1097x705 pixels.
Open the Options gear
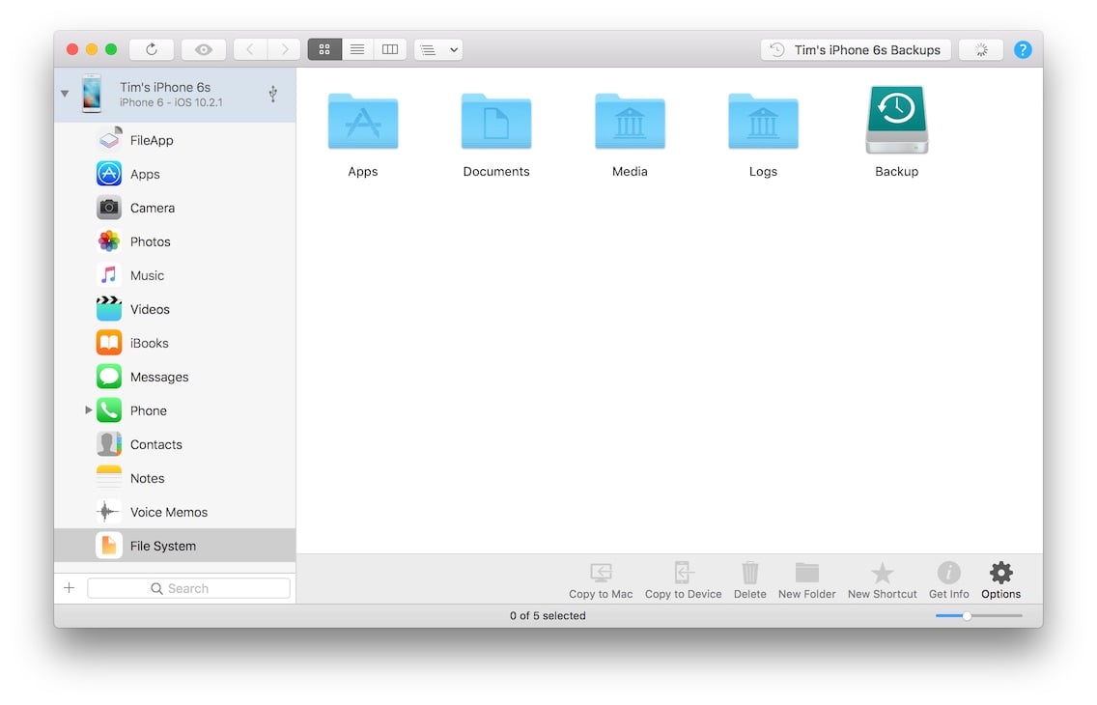tap(1000, 580)
